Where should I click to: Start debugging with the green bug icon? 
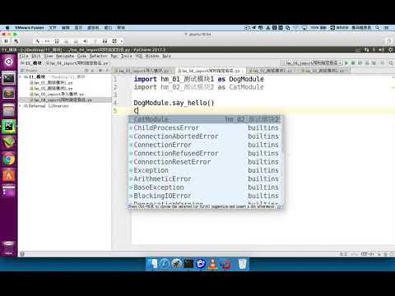click(x=353, y=63)
